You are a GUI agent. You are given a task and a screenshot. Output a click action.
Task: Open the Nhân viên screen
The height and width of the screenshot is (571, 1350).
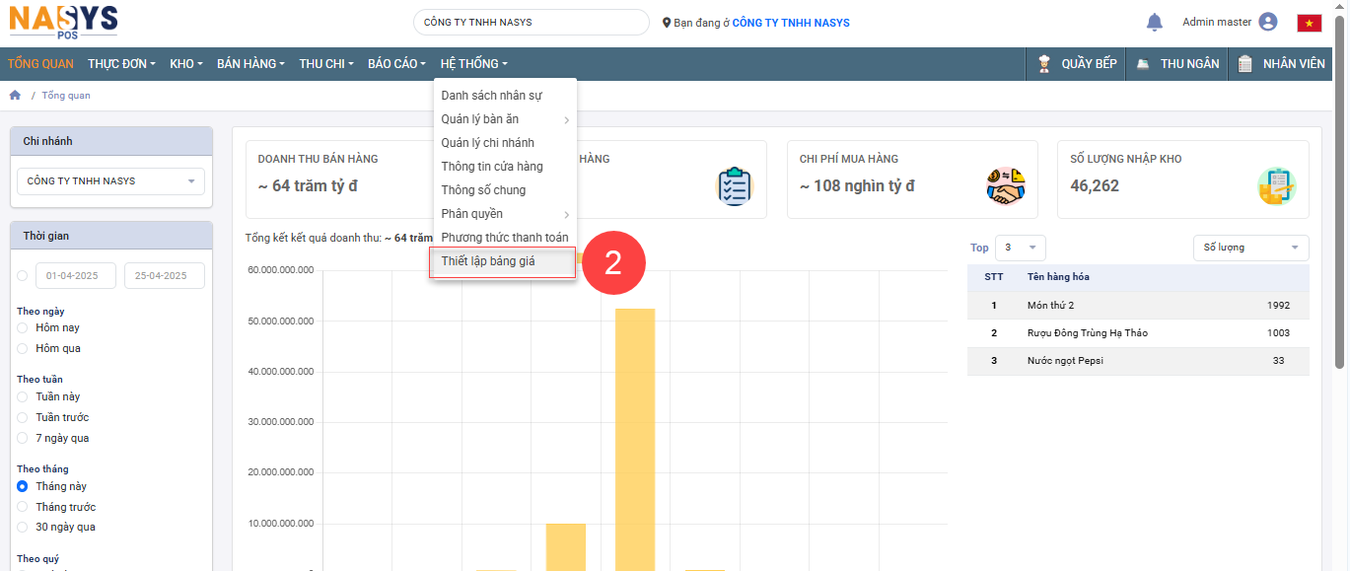pyautogui.click(x=1282, y=64)
